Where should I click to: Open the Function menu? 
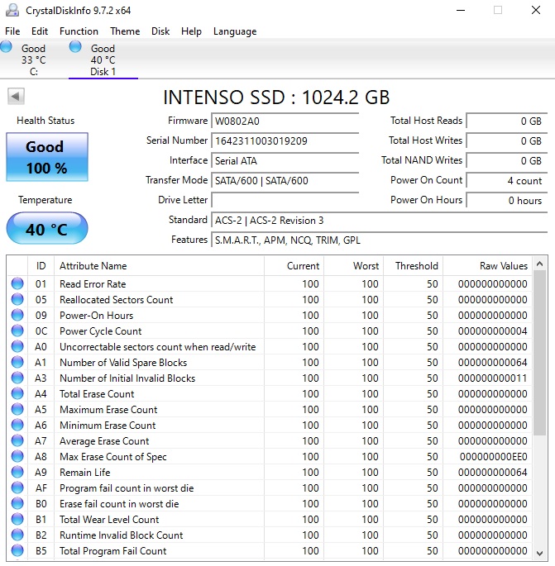point(79,31)
